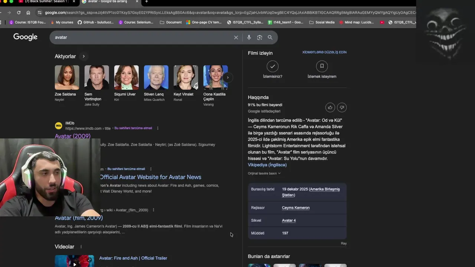Click Rəy feedback link
Image resolution: width=475 pixels, height=267 pixels.
click(344, 244)
